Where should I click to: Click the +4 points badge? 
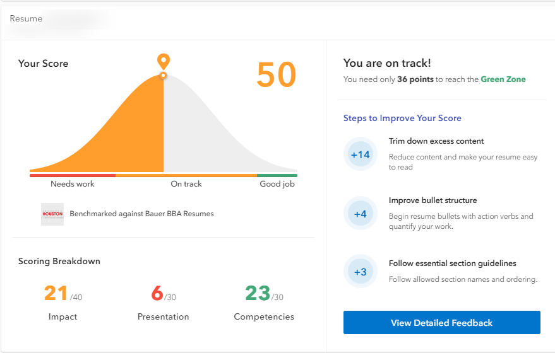pos(360,214)
